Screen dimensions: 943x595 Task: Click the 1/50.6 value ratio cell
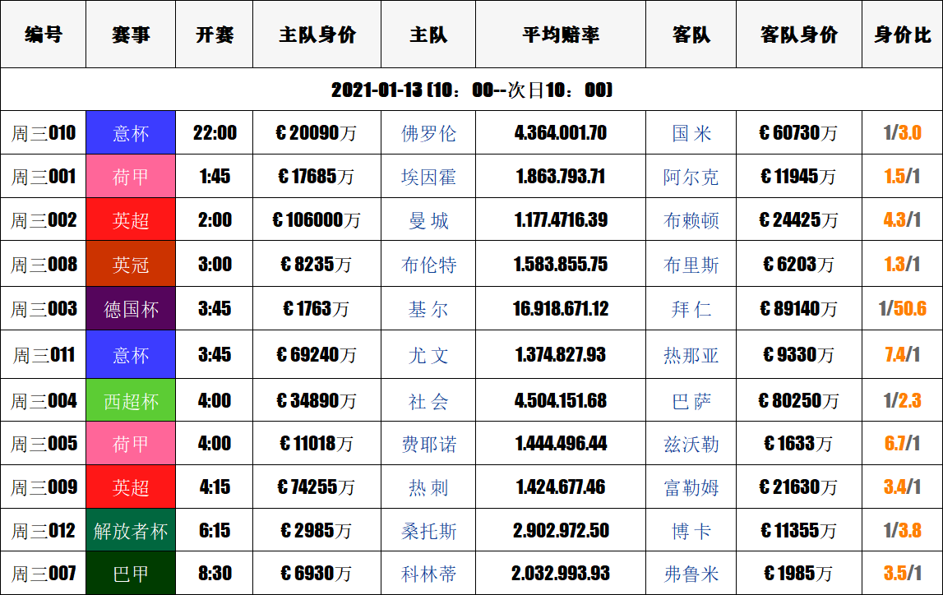tap(902, 309)
